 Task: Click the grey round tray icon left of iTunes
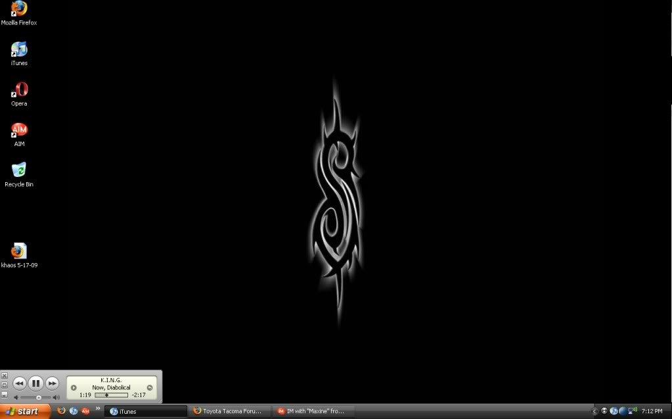(604, 411)
